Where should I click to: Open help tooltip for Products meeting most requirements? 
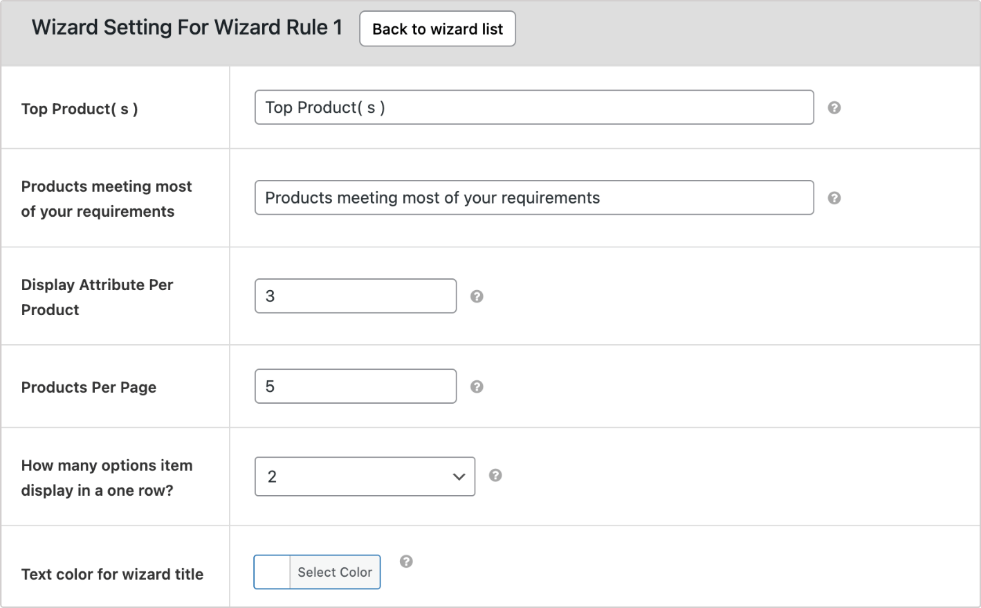(834, 197)
